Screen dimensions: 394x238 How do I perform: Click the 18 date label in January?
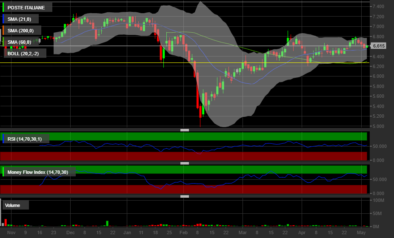[155, 232]
